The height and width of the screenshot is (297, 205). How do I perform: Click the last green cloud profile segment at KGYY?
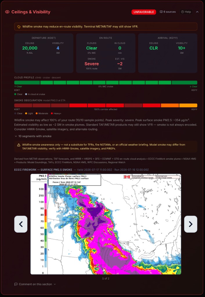tap(184, 83)
